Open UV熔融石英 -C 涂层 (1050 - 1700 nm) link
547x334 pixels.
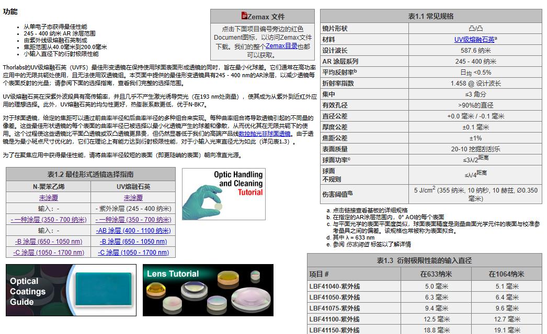(133, 253)
